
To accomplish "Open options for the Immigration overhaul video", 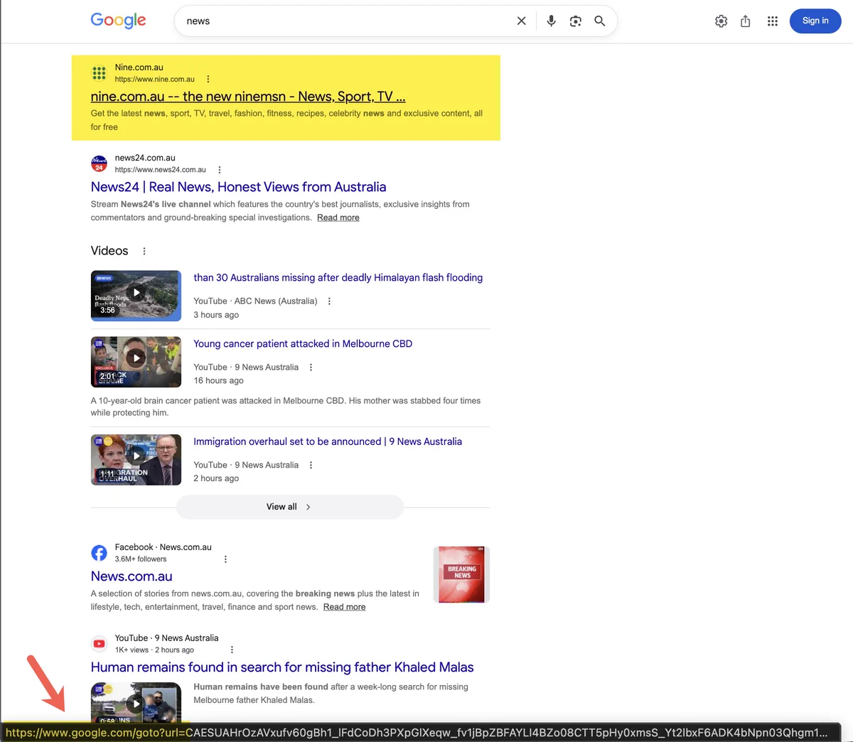I will [x=311, y=466].
